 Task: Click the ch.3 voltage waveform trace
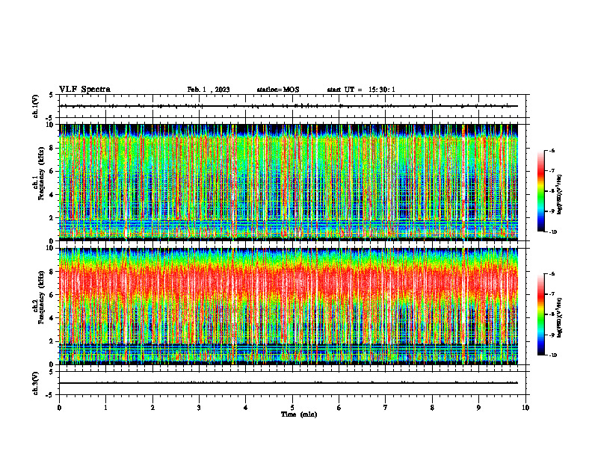[x=289, y=383]
